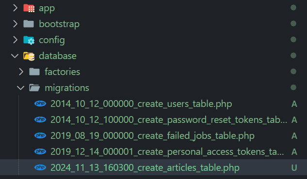Click the git status dot beside database folder

point(293,56)
